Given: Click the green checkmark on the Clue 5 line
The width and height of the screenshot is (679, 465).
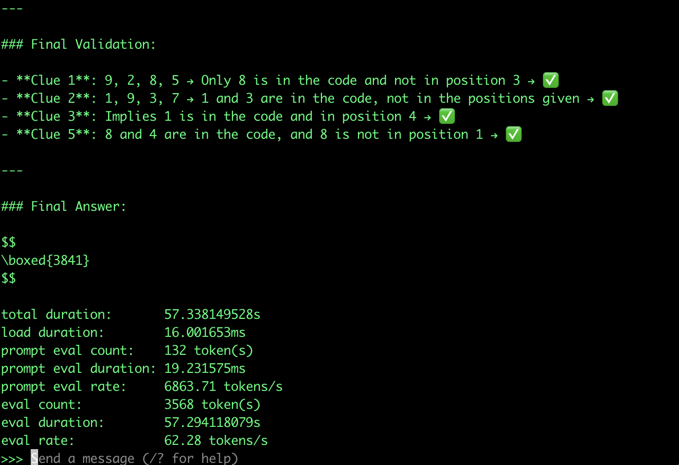Looking at the screenshot, I should coord(514,135).
